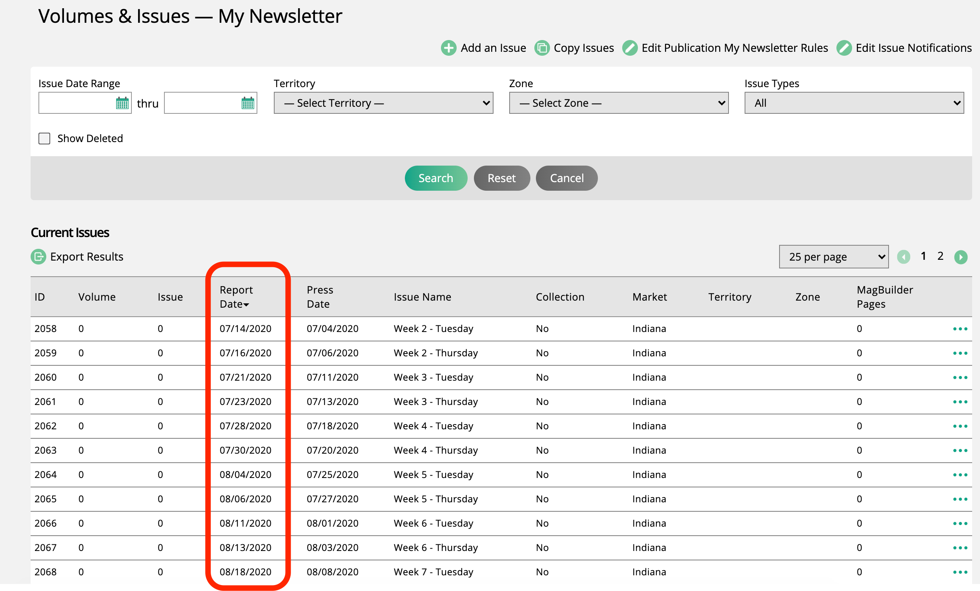Sort by the Report Date column header
This screenshot has height=591, width=980.
(x=236, y=297)
